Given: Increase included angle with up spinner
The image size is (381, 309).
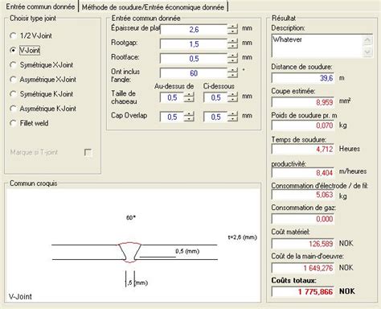Looking at the screenshot, I should 232,71.
